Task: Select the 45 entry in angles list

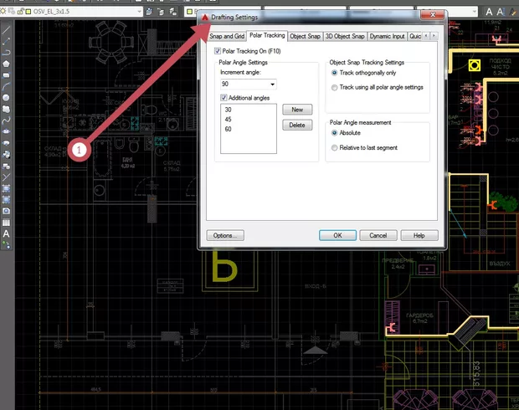Action: tap(228, 119)
